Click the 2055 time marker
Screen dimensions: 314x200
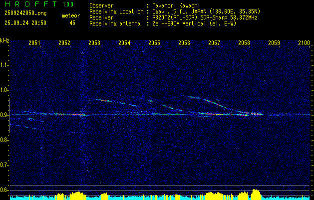point(154,43)
